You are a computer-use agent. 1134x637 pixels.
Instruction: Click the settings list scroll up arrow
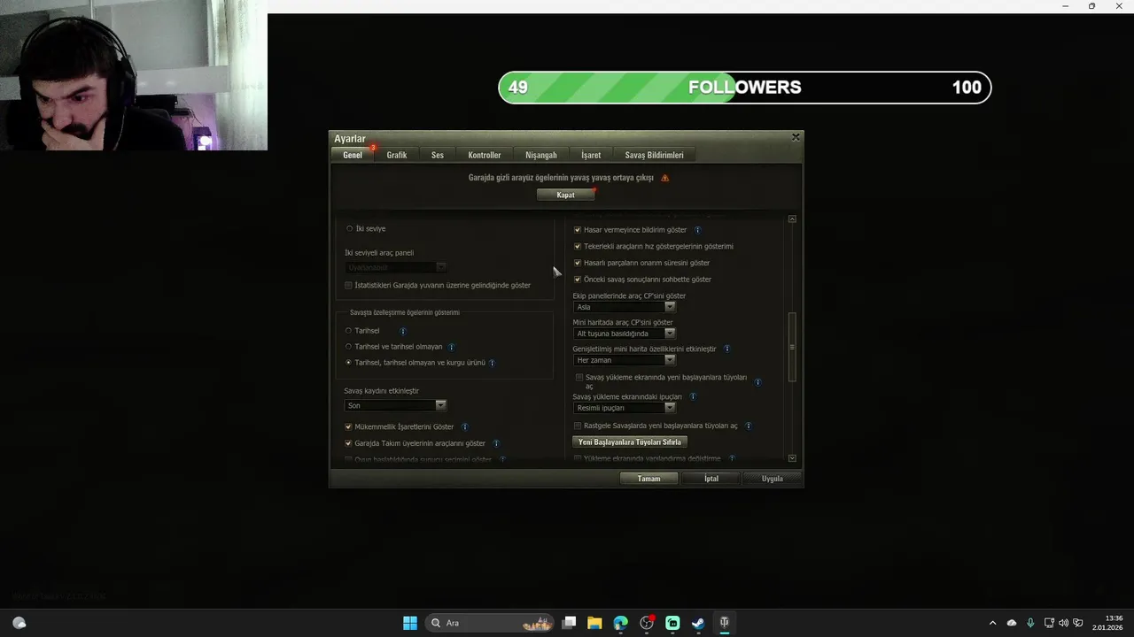click(x=792, y=219)
